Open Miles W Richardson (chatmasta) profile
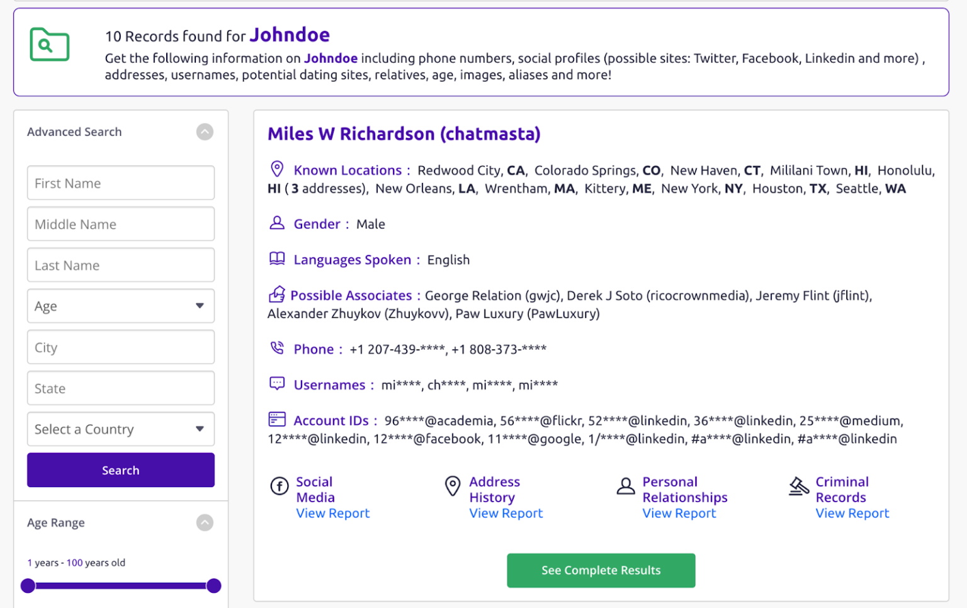 [x=404, y=134]
